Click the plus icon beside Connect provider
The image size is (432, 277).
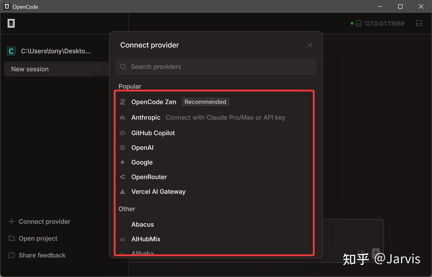point(11,222)
